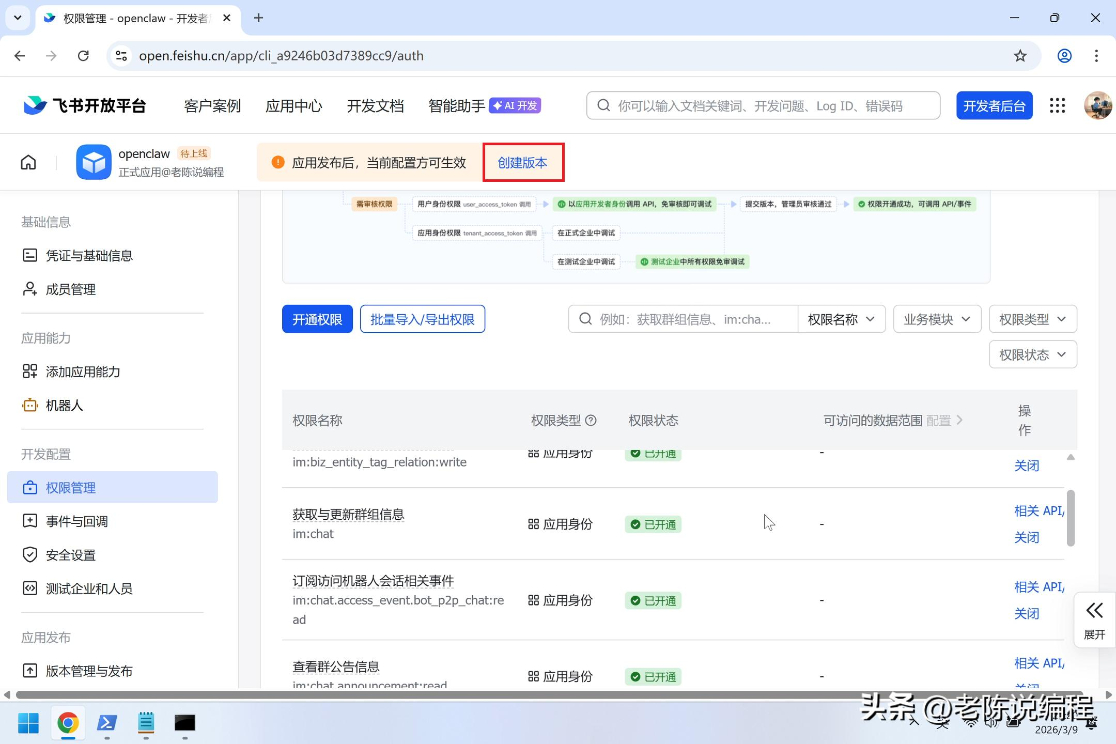The height and width of the screenshot is (744, 1116).
Task: Click 批量导入/导出权限 button
Action: pos(422,319)
